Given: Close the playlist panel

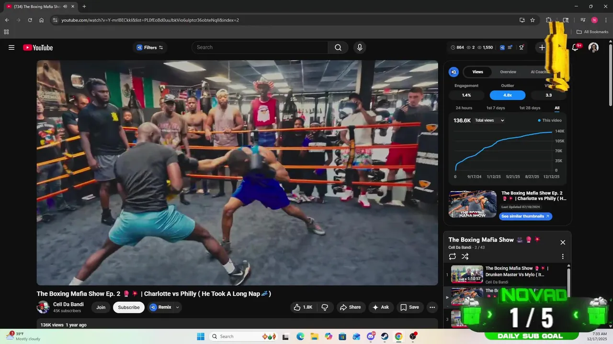Looking at the screenshot, I should pyautogui.click(x=563, y=242).
